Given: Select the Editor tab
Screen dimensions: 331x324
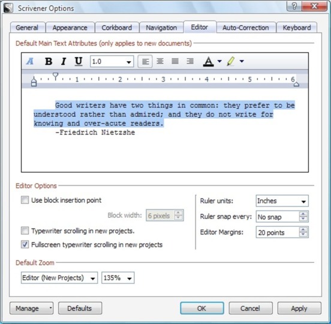Looking at the screenshot, I should [x=200, y=27].
